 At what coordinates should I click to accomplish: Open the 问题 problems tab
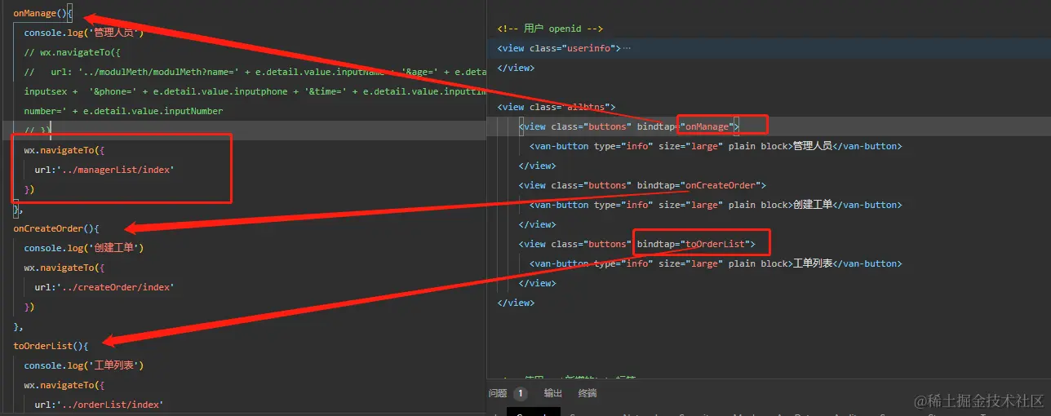(498, 393)
